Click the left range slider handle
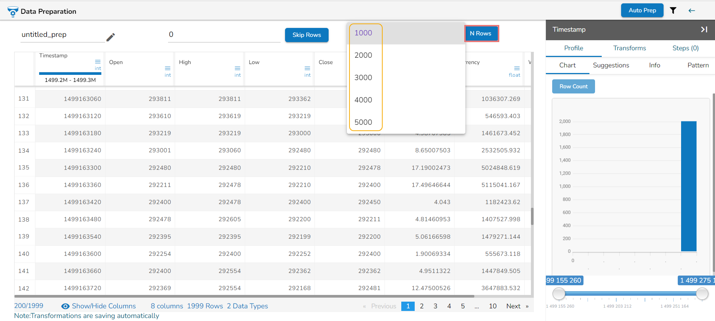 559,293
